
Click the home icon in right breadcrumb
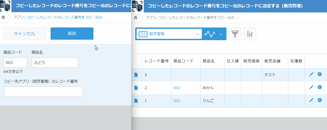[x=136, y=18]
